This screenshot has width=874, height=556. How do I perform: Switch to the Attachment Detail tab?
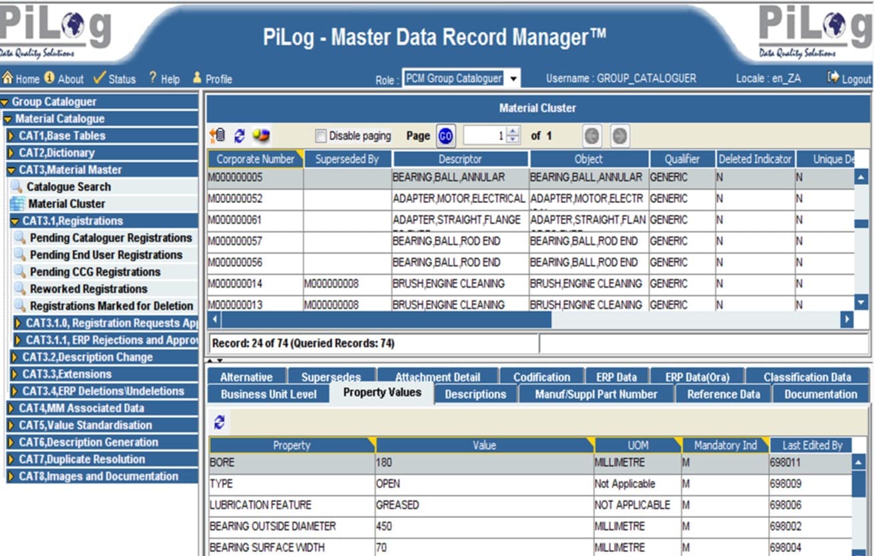click(x=437, y=376)
